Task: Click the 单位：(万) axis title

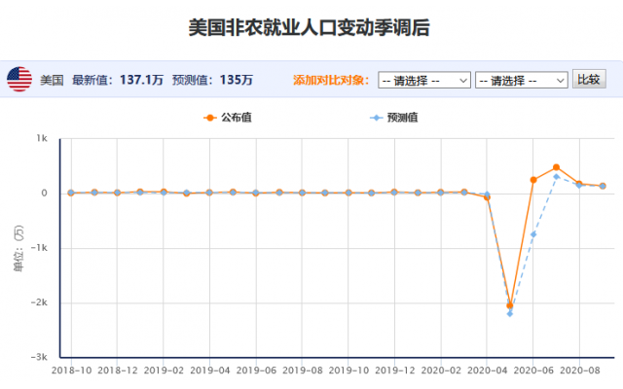Action: (19, 249)
